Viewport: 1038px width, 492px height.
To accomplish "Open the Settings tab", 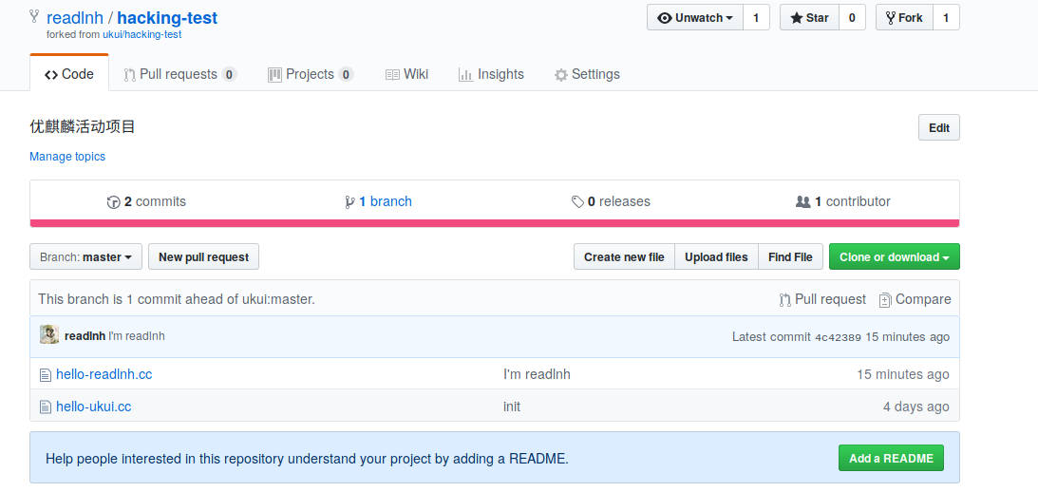I will pos(587,74).
